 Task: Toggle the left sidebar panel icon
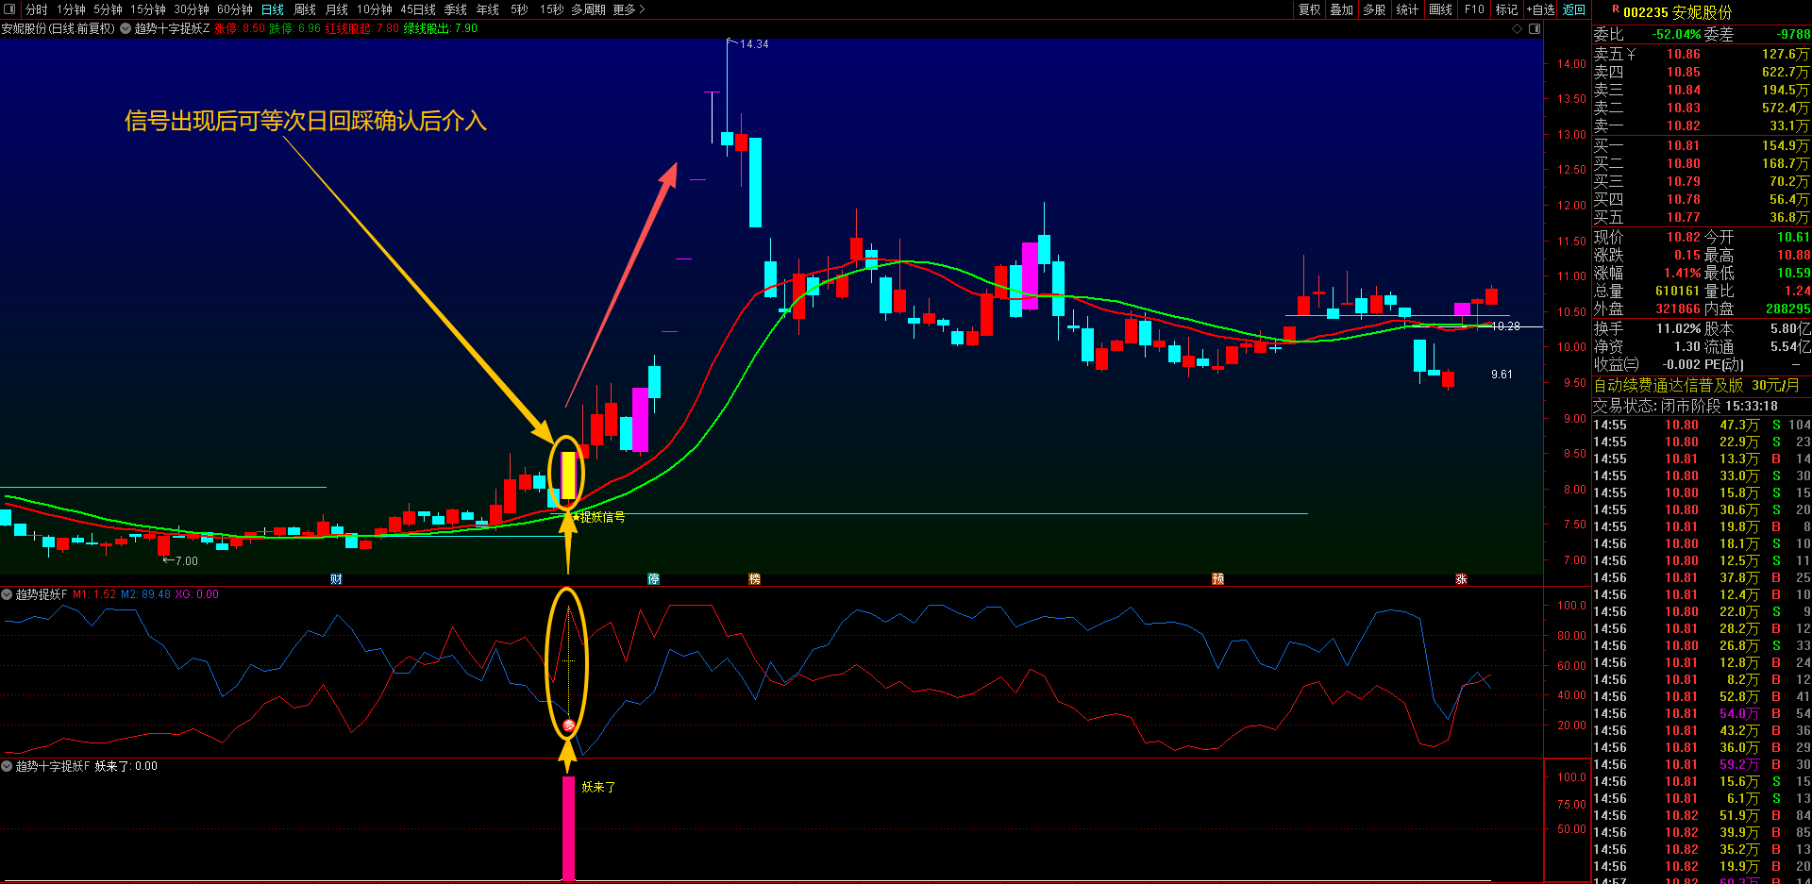point(10,9)
